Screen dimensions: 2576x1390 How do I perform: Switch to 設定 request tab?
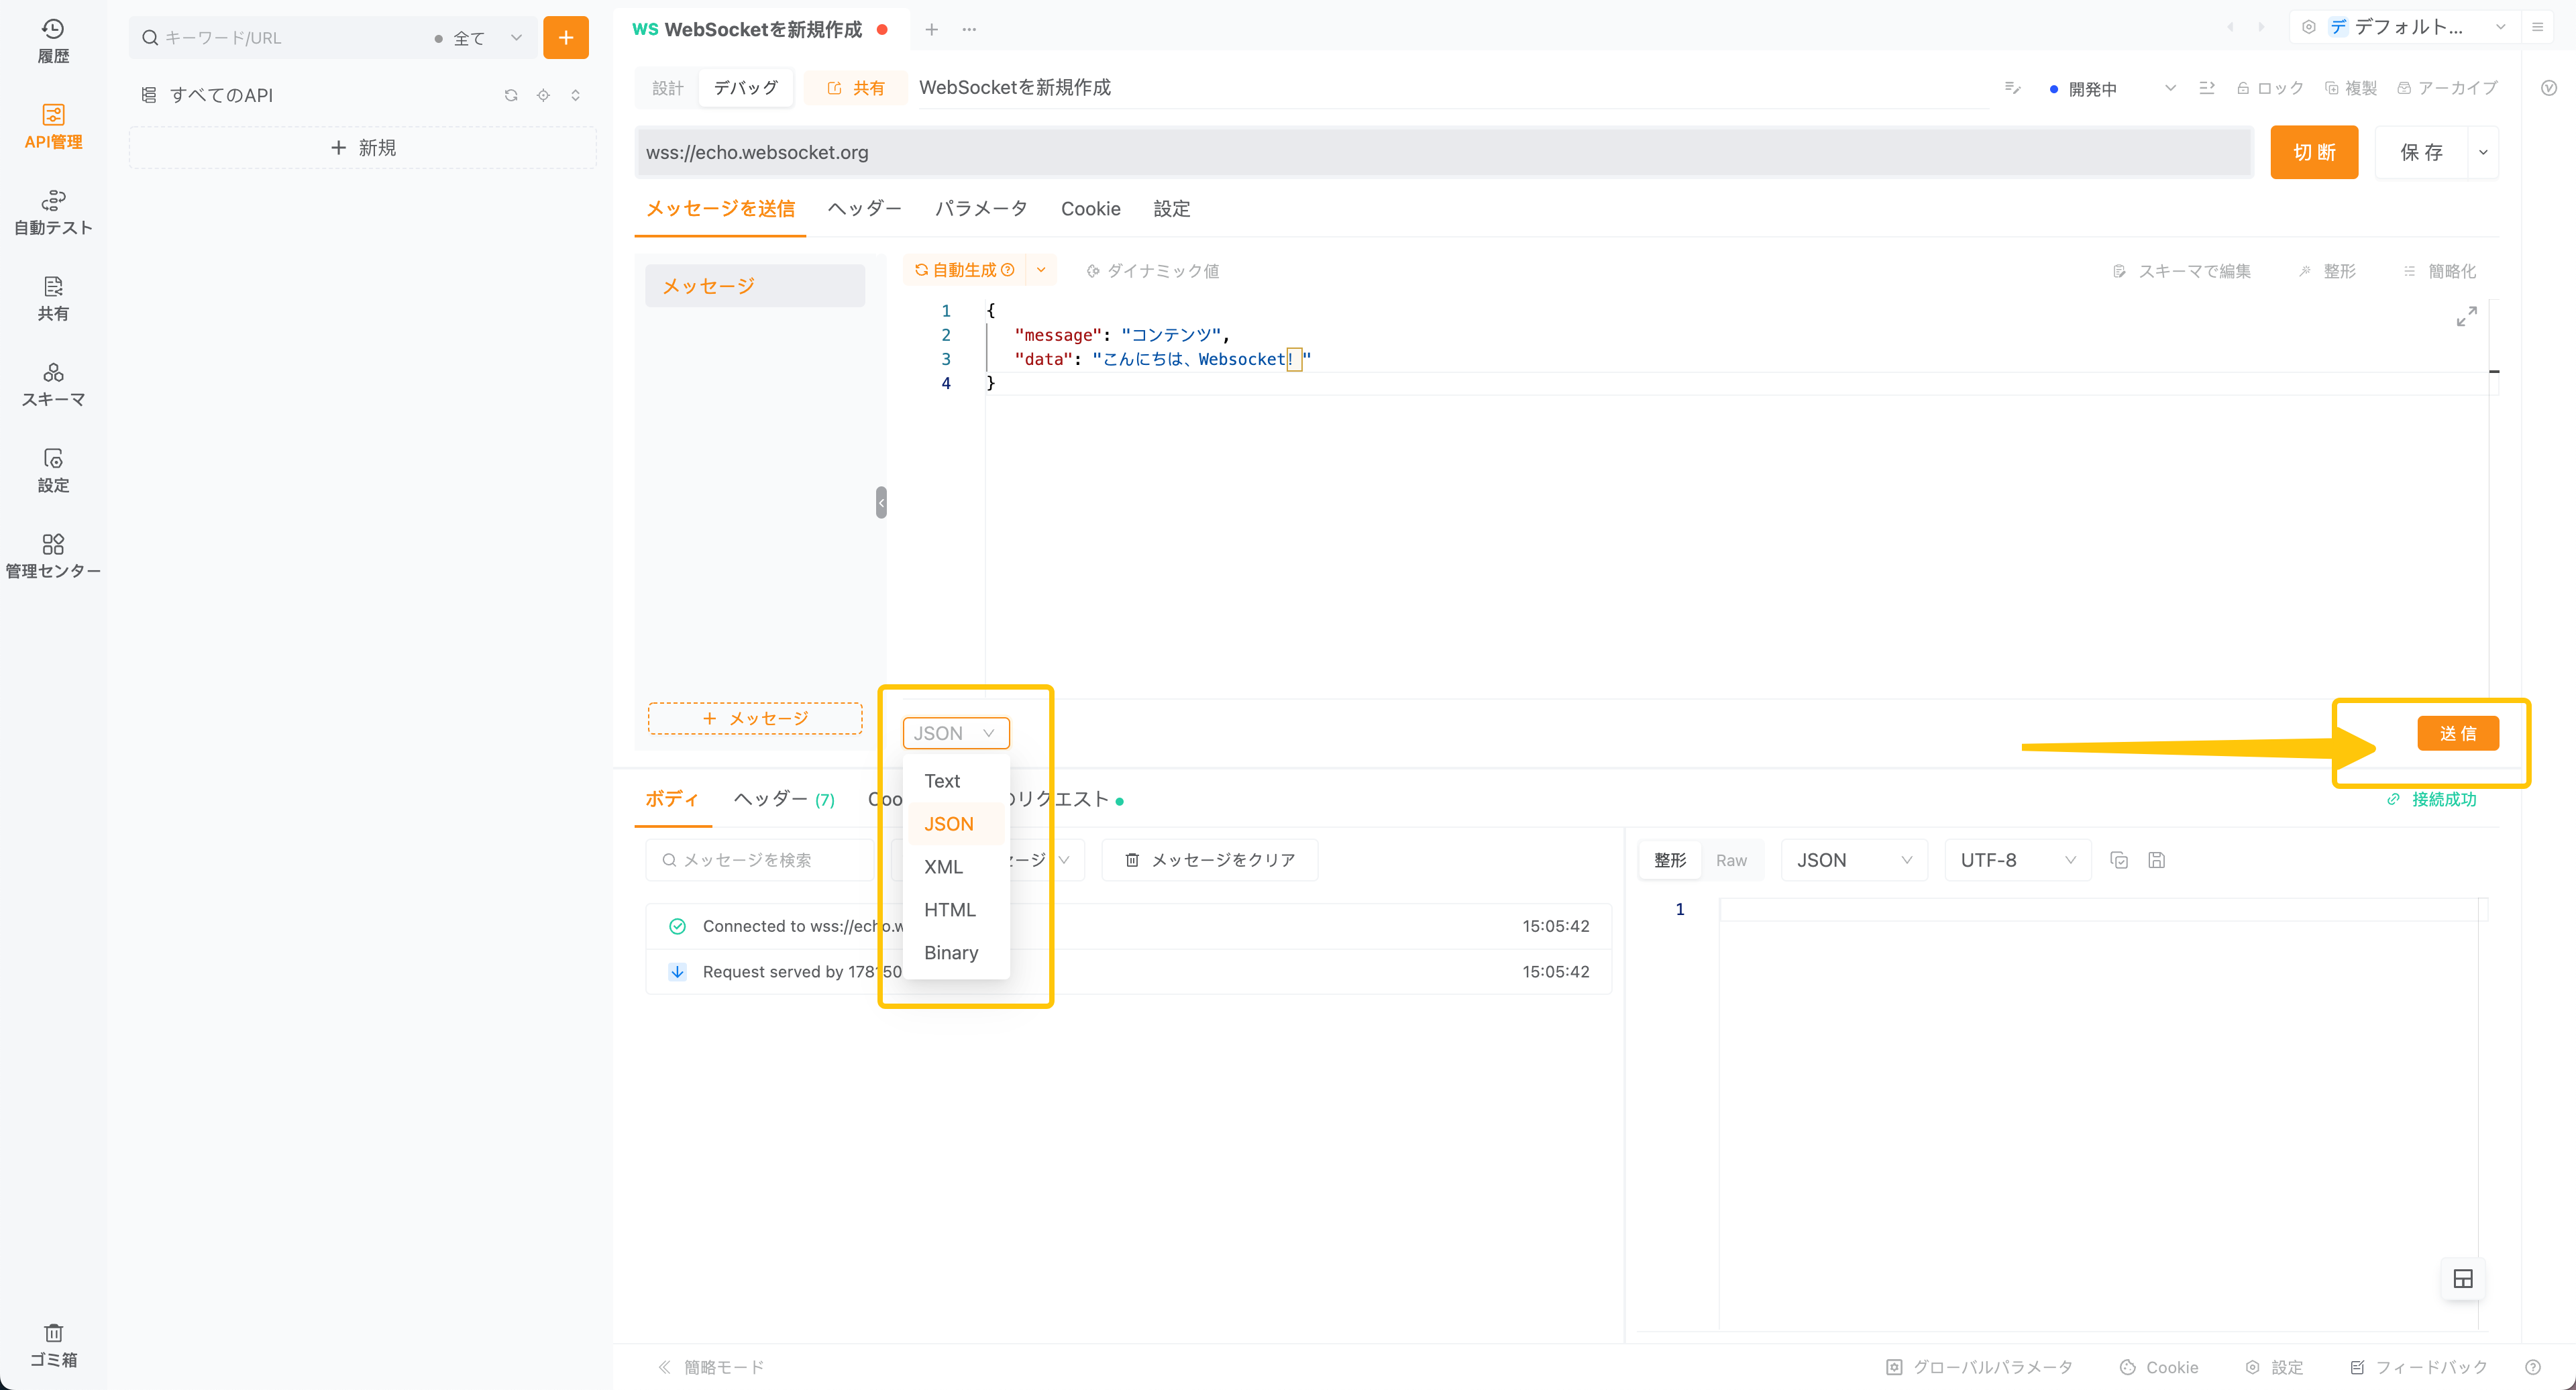point(1171,209)
